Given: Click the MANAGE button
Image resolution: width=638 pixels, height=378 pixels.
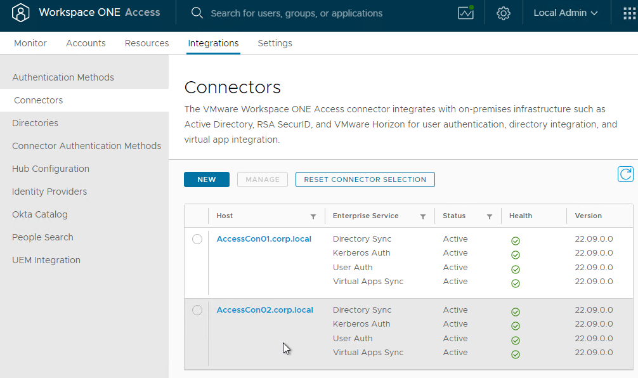Looking at the screenshot, I should [x=263, y=179].
